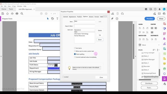Image resolution: width=167 pixels, height=94 pixels.
Task: Print the document with the printer icon
Action: point(17,14)
